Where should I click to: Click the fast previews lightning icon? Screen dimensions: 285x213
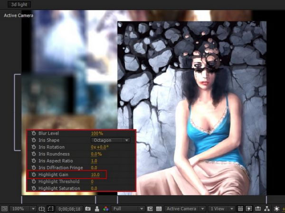pyautogui.click(x=249, y=209)
